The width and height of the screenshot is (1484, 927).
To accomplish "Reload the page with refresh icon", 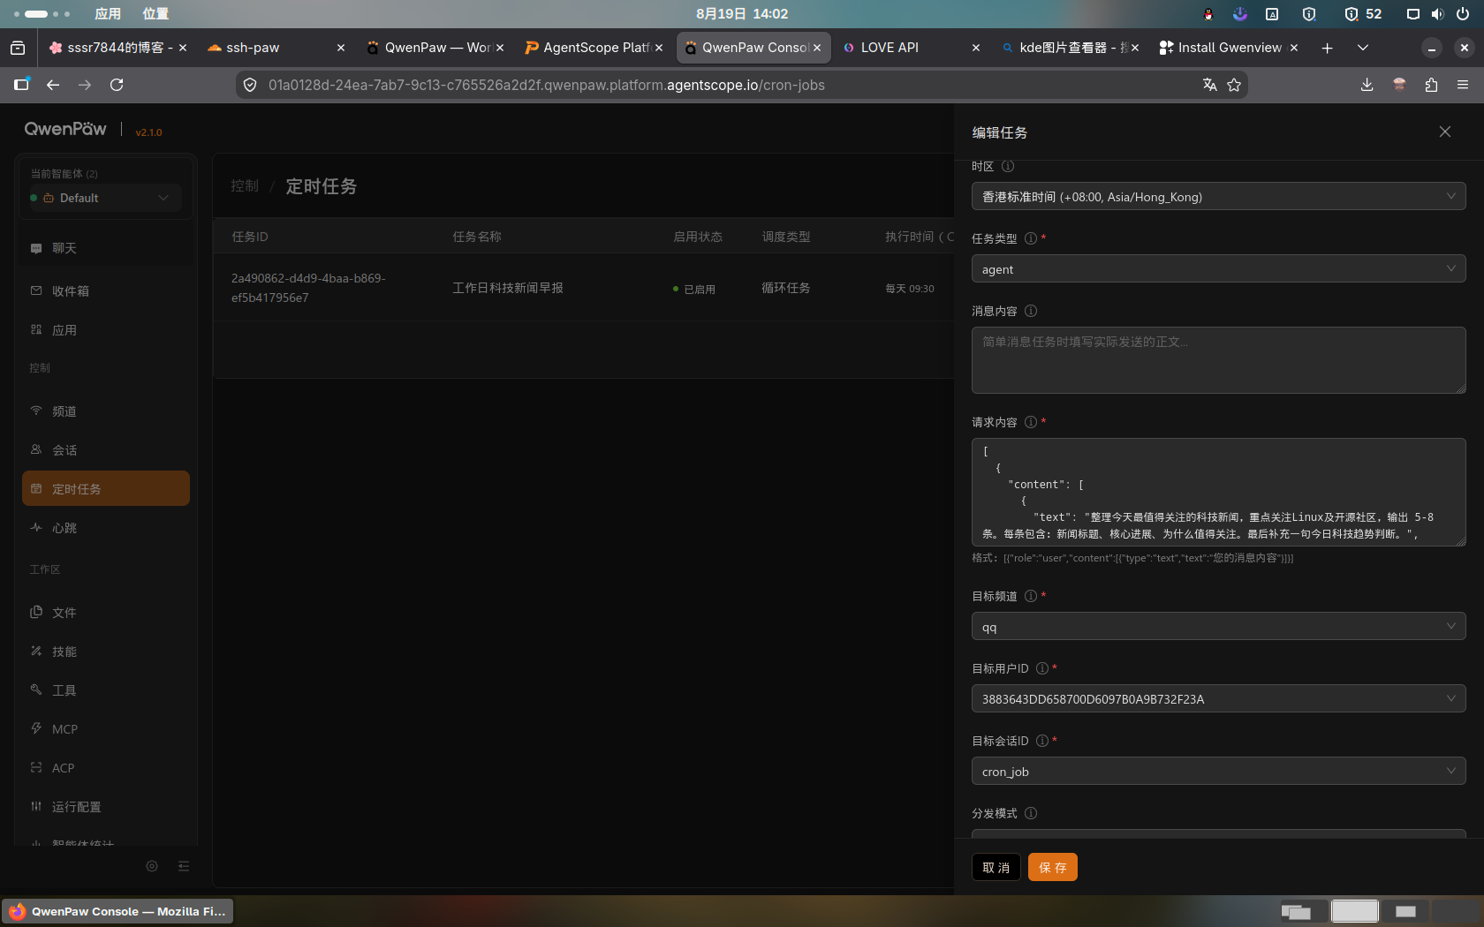I will point(117,85).
